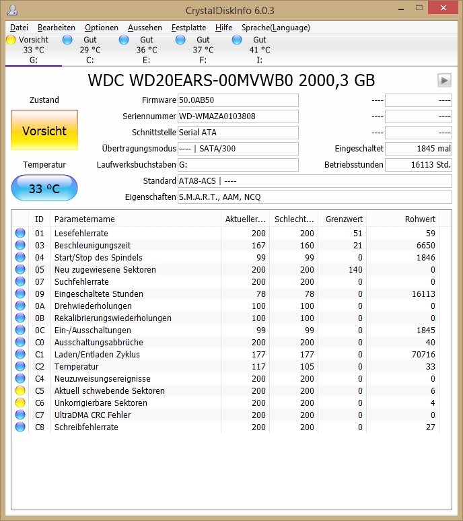Click the blue orb for Rekalibrierungswiederholungen

[x=20, y=318]
